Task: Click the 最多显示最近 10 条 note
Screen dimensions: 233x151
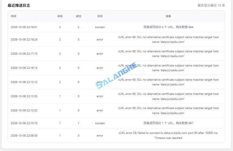Action: 211,5
